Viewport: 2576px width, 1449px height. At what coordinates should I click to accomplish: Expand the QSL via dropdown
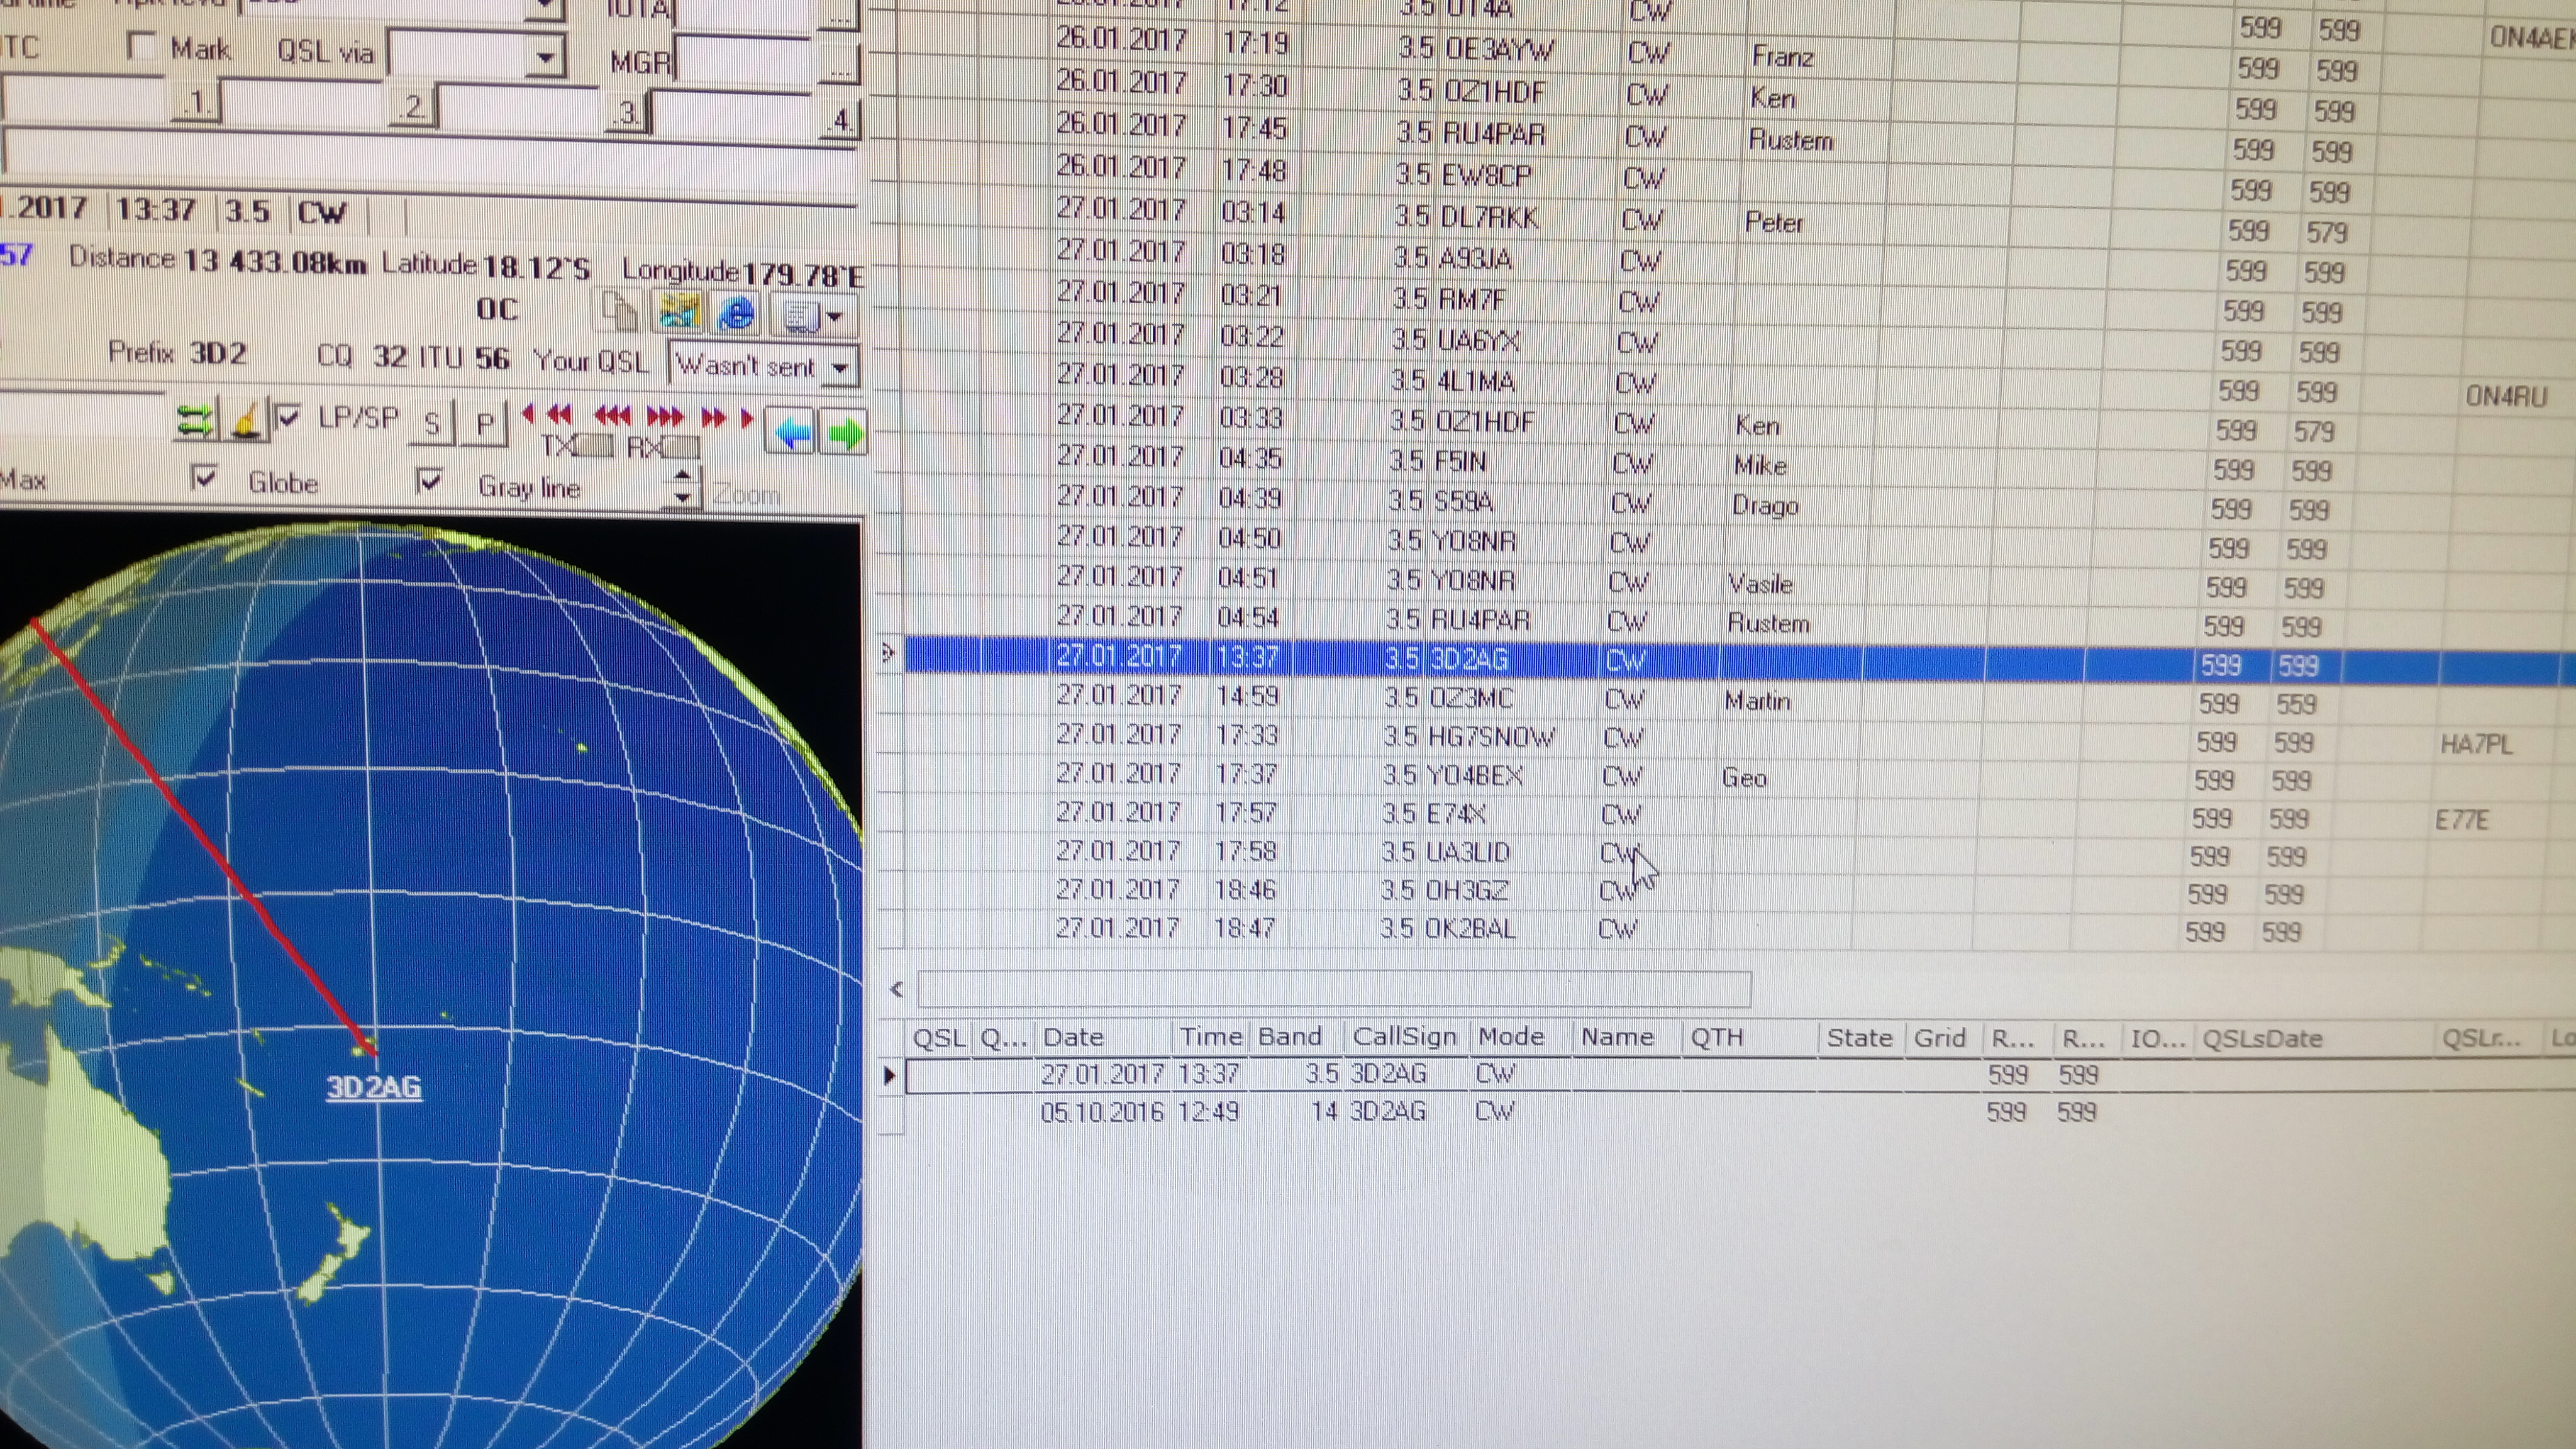545,57
